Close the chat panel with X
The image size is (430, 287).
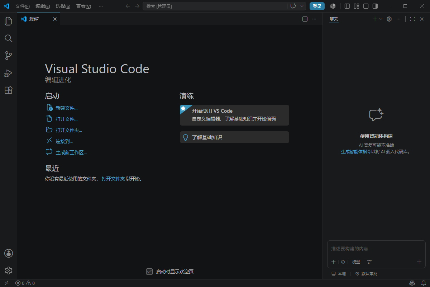pos(422,19)
